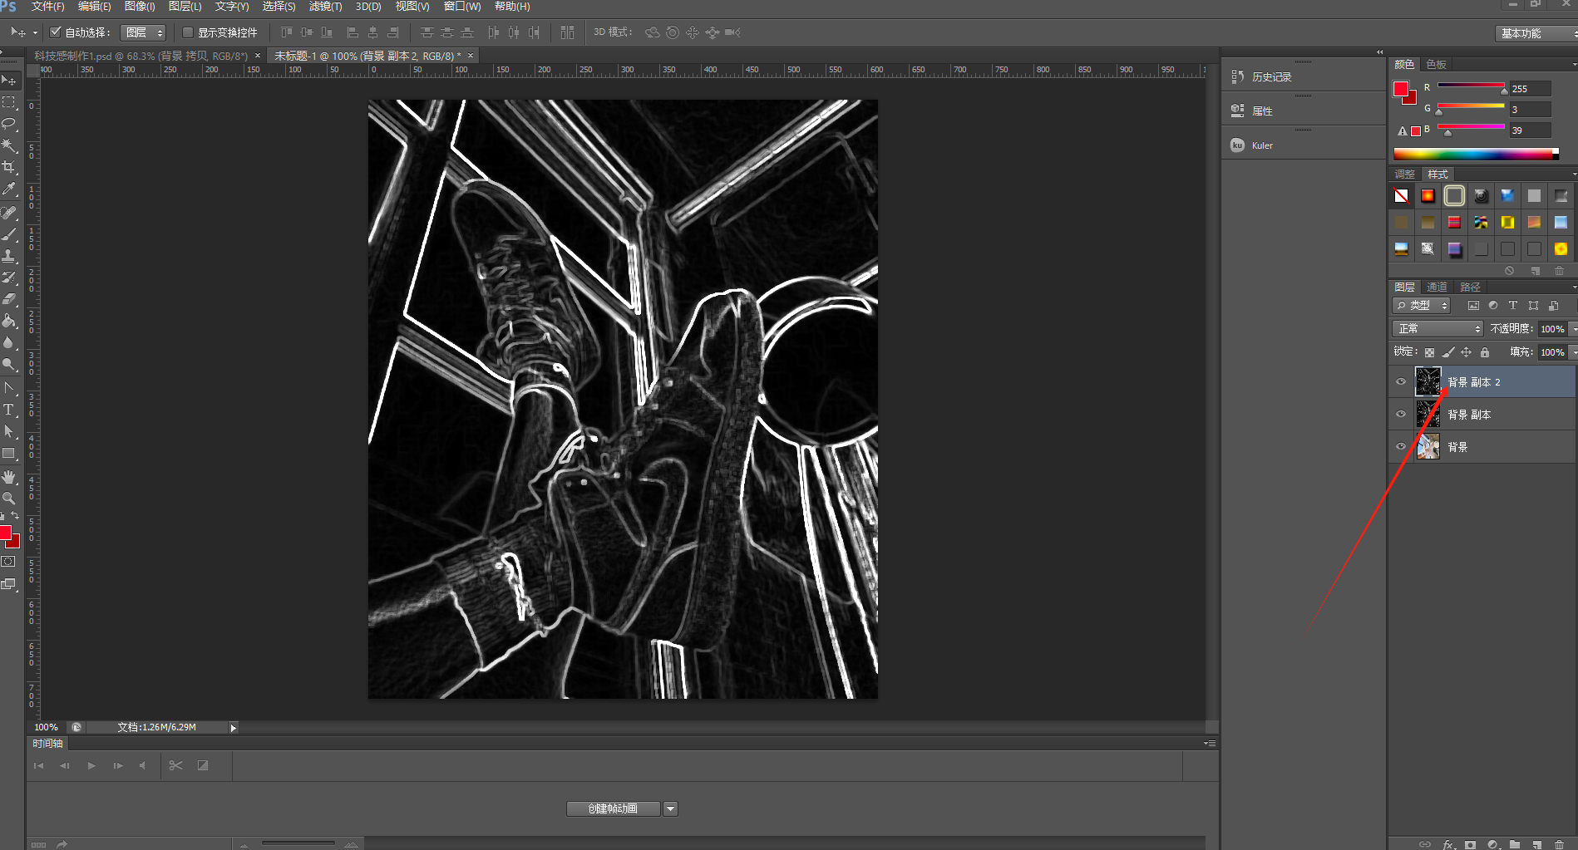
Task: Select the Zoom tool in toolbox
Action: (9, 499)
